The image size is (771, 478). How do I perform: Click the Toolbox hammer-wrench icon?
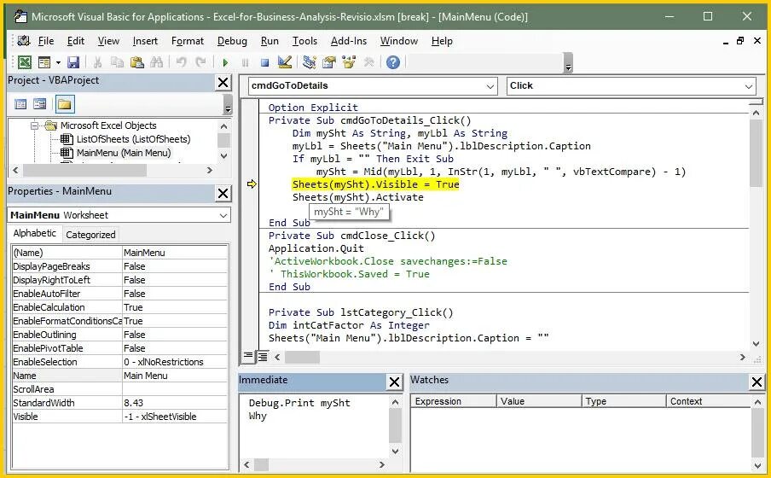coord(368,62)
